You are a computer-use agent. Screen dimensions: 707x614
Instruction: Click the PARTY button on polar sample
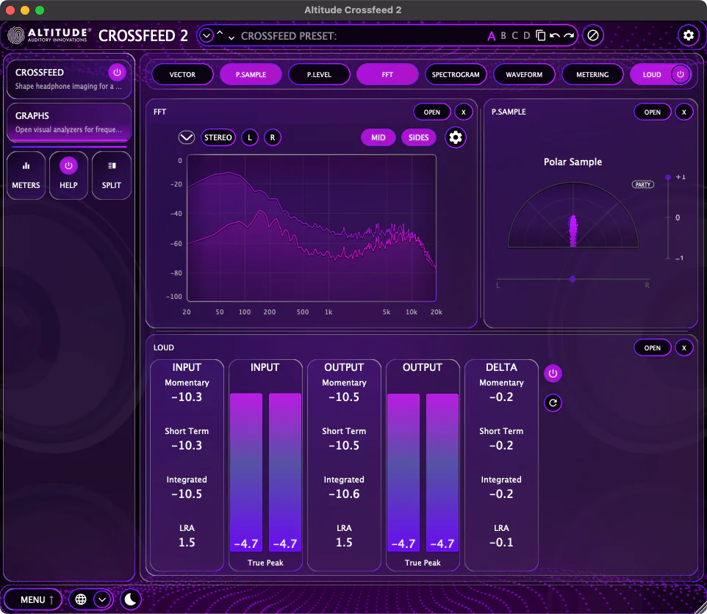coord(642,184)
